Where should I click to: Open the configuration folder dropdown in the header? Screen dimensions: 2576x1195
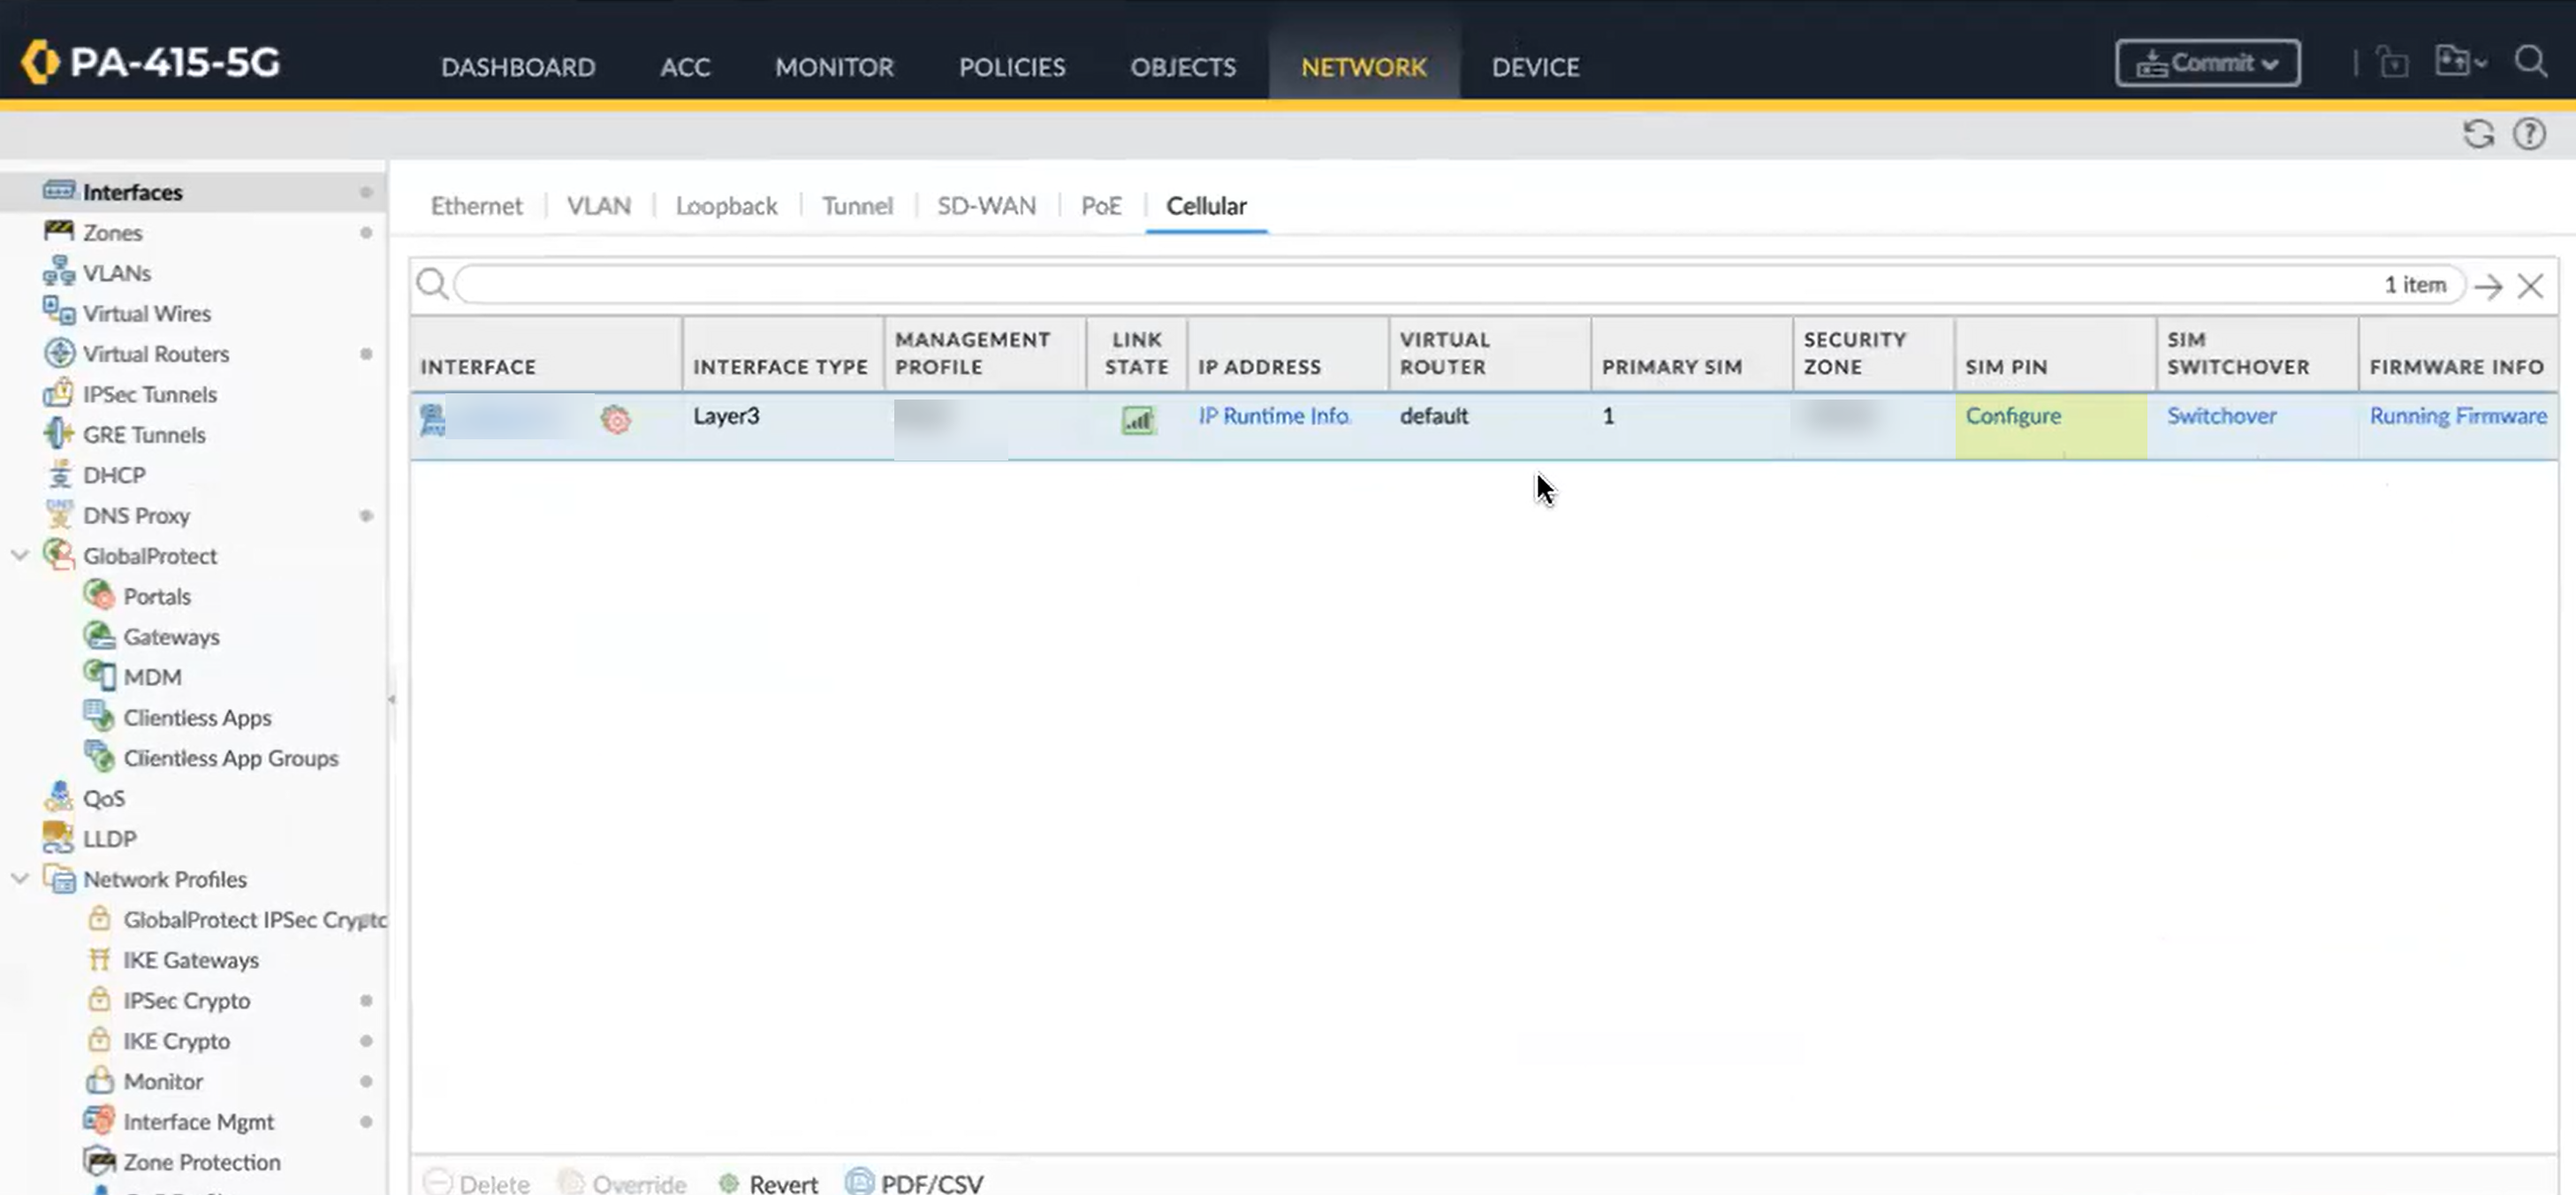click(x=2460, y=62)
